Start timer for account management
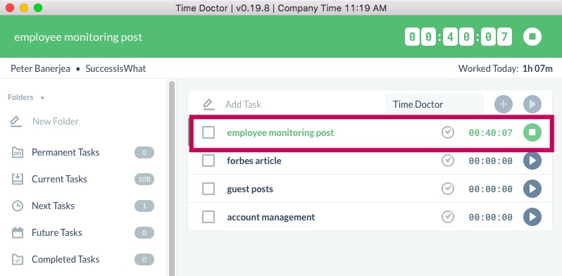The width and height of the screenshot is (562, 276). [532, 217]
